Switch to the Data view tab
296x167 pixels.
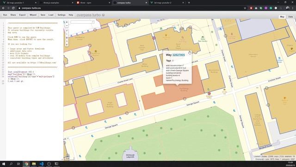(x=290, y=17)
